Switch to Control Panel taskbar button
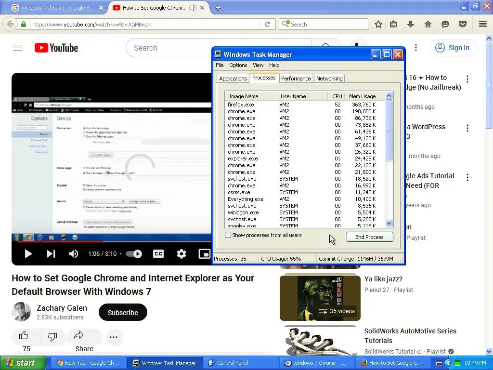The height and width of the screenshot is (370, 493). [241, 363]
